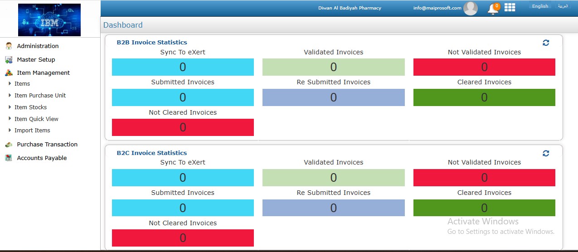
Task: Click the B2C Cleared Invoices green tile
Action: 484,208
